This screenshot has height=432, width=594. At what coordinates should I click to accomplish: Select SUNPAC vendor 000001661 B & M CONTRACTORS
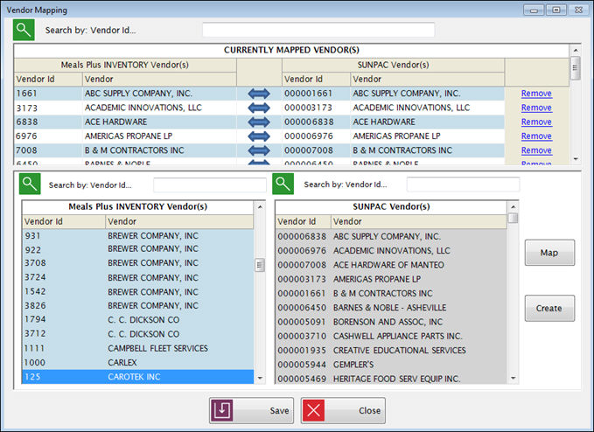tap(391, 294)
